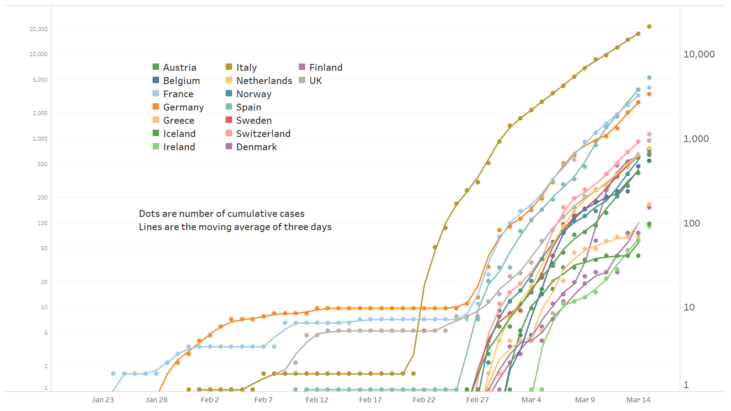Select the 10,000 right axis label
This screenshot has width=731, height=411.
point(699,54)
